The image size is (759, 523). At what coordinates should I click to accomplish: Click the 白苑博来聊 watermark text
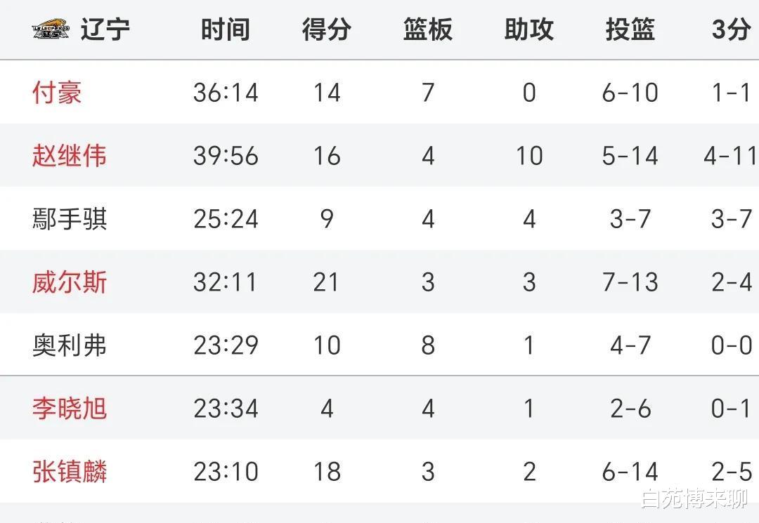point(695,499)
